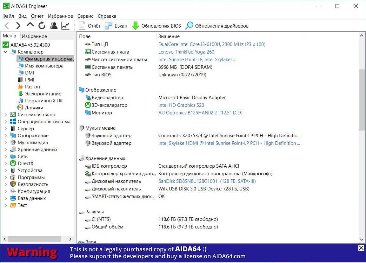The width and height of the screenshot is (366, 263).
Task: Click the Значение column header
Action: coord(230,36)
